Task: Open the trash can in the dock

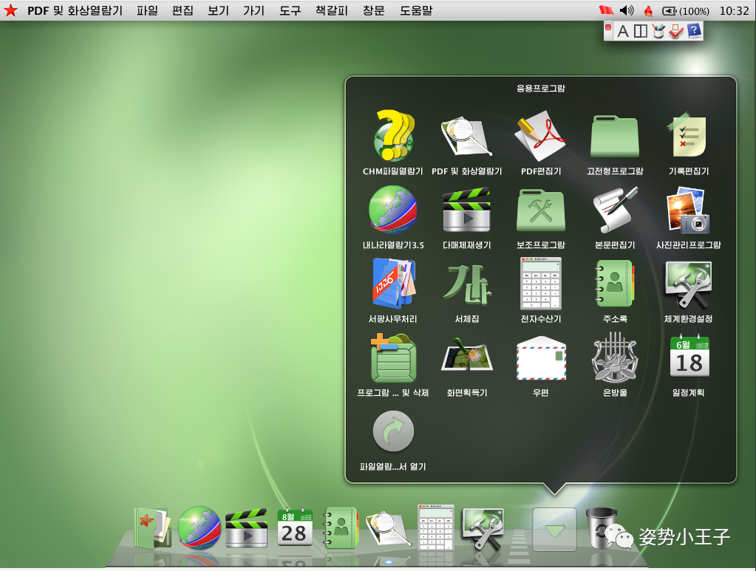Action: tap(602, 527)
